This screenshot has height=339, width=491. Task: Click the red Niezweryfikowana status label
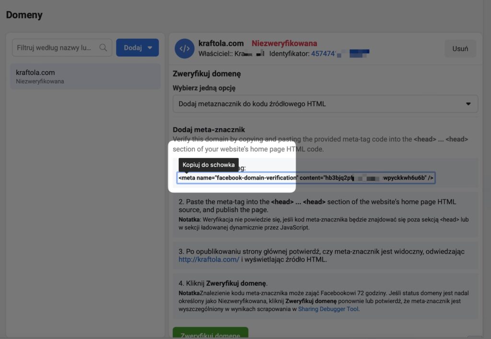284,43
